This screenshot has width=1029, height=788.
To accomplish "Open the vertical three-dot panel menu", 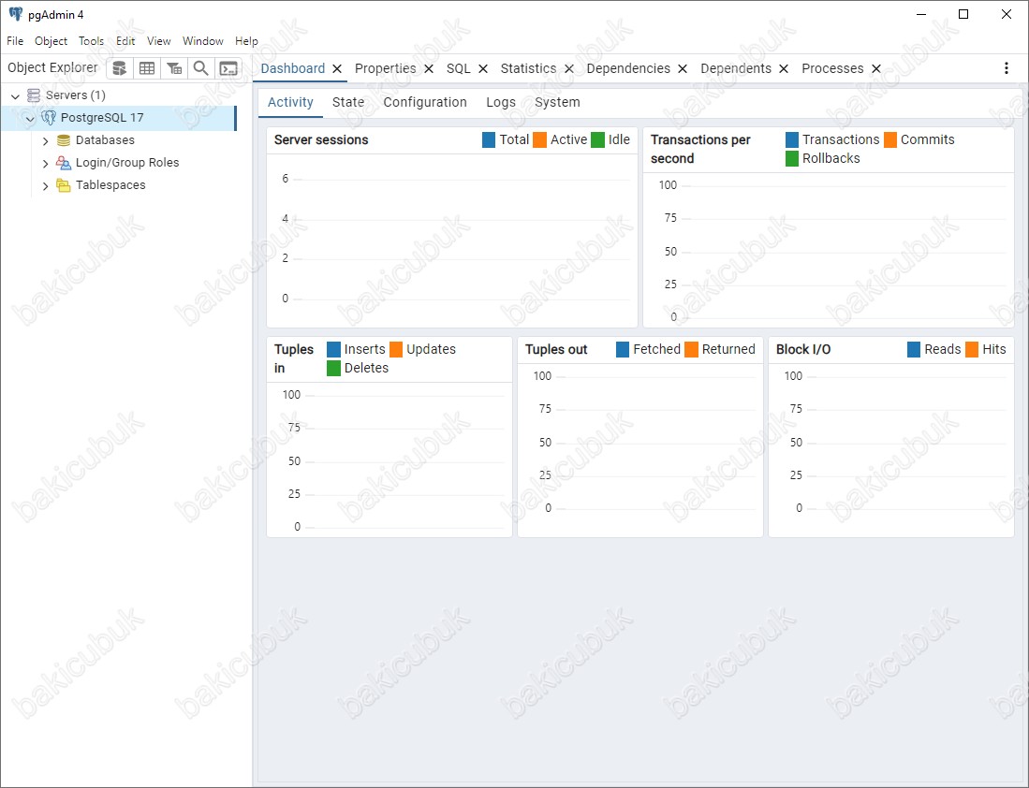I will 1006,68.
